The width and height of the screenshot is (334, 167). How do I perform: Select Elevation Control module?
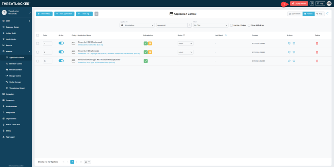(x=16, y=64)
